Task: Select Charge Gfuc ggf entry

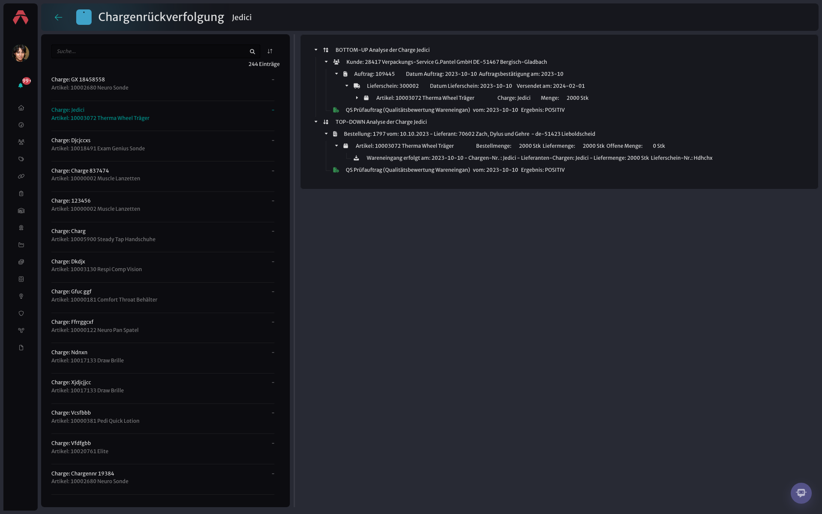Action: coord(163,296)
